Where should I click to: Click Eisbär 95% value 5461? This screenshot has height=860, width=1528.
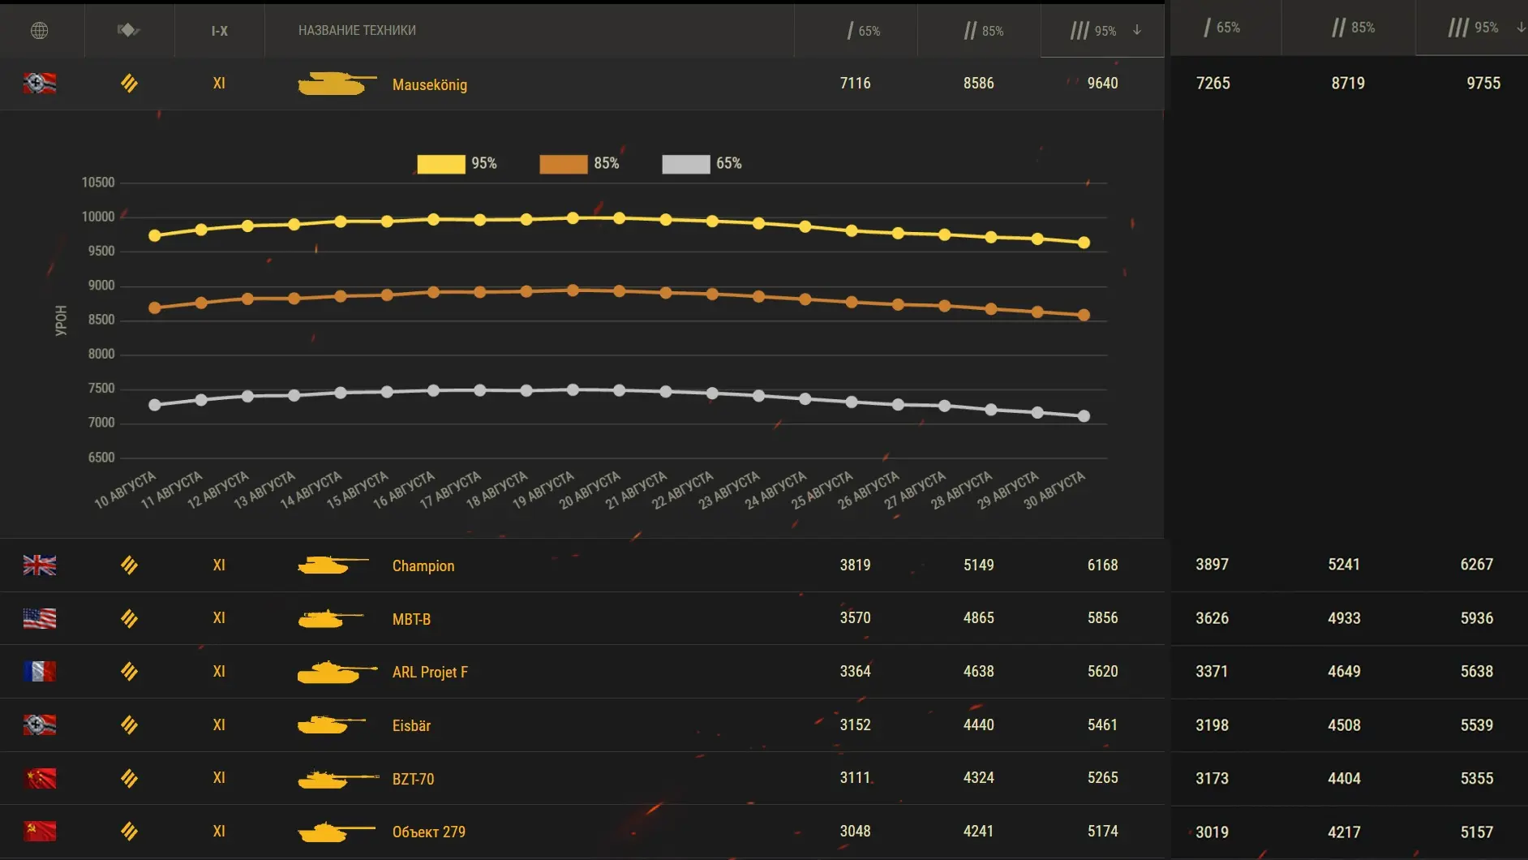click(1102, 725)
